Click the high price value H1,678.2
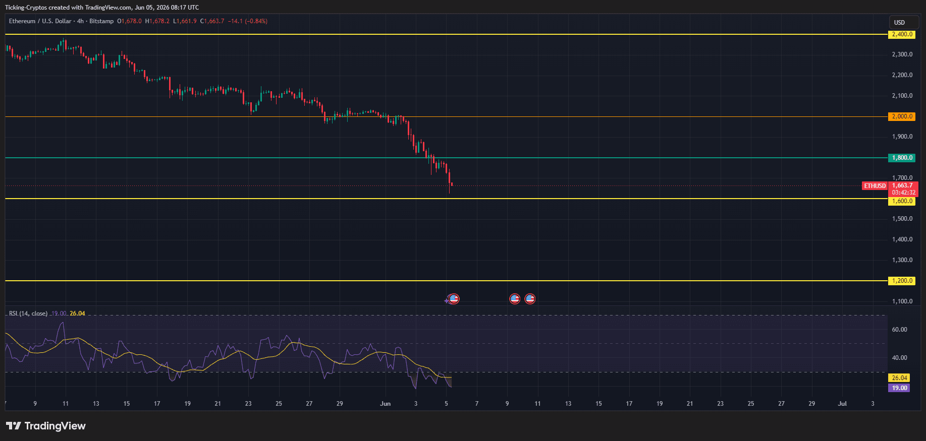Screen dimensions: 926x441 click(157, 21)
